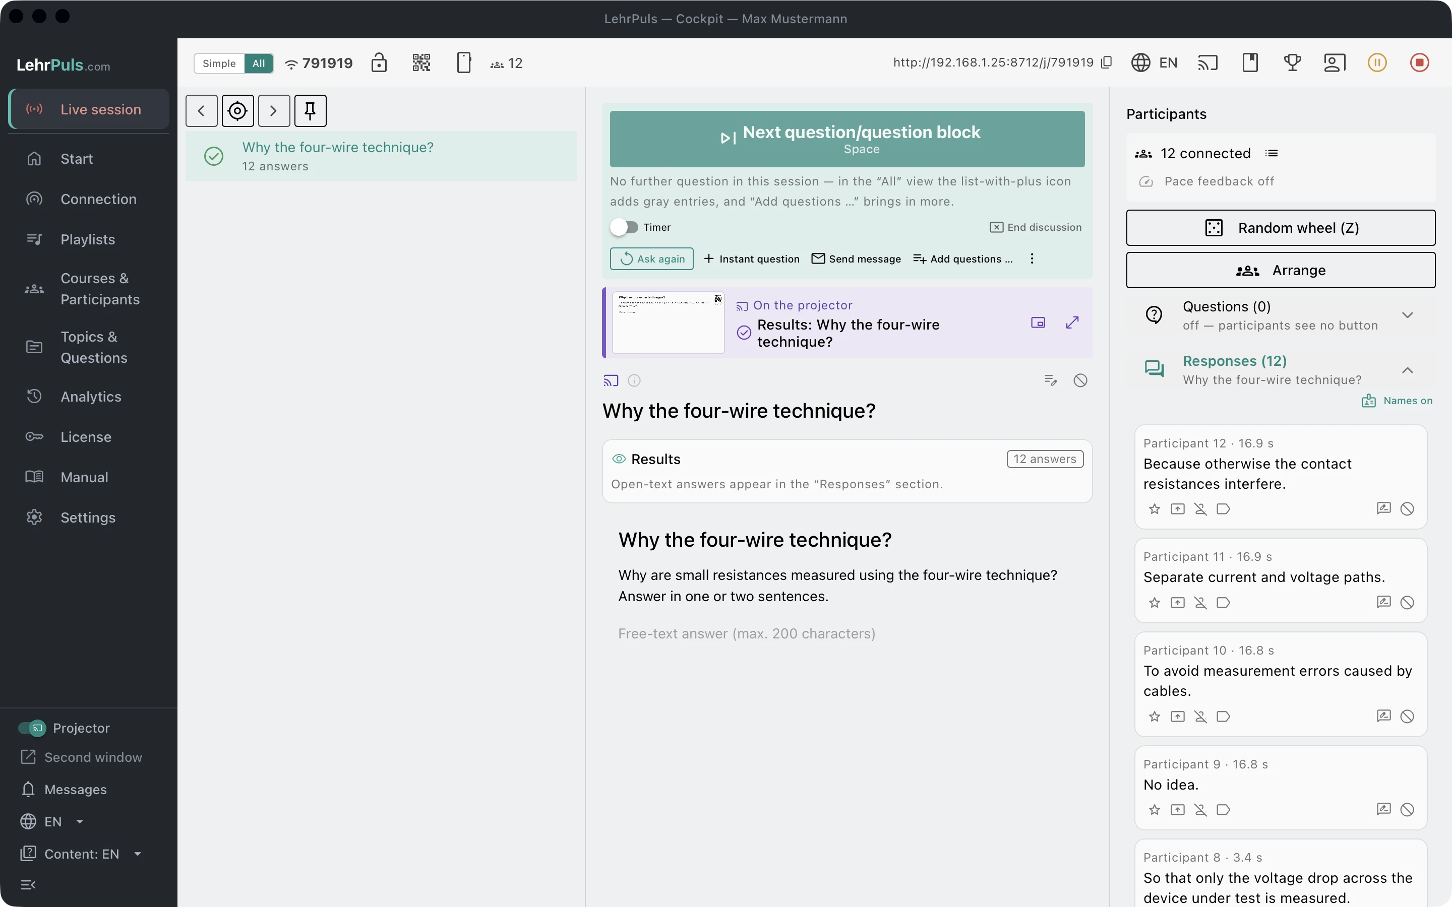Toggle Pace feedback off setting
The image size is (1452, 907).
[x=1206, y=181]
